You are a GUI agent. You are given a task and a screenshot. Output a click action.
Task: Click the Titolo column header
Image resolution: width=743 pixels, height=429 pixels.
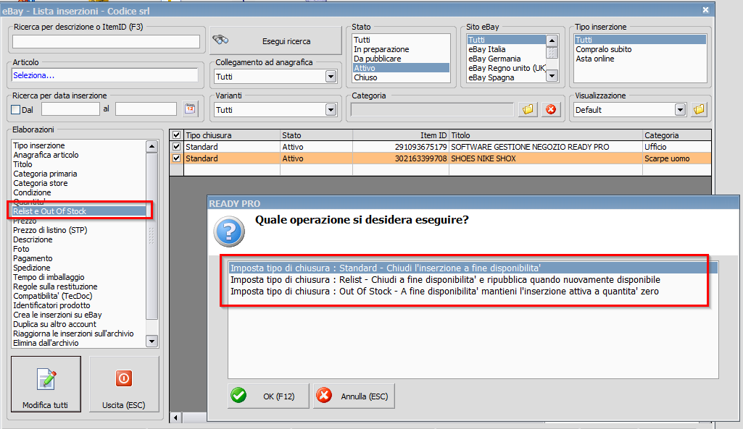coord(546,135)
